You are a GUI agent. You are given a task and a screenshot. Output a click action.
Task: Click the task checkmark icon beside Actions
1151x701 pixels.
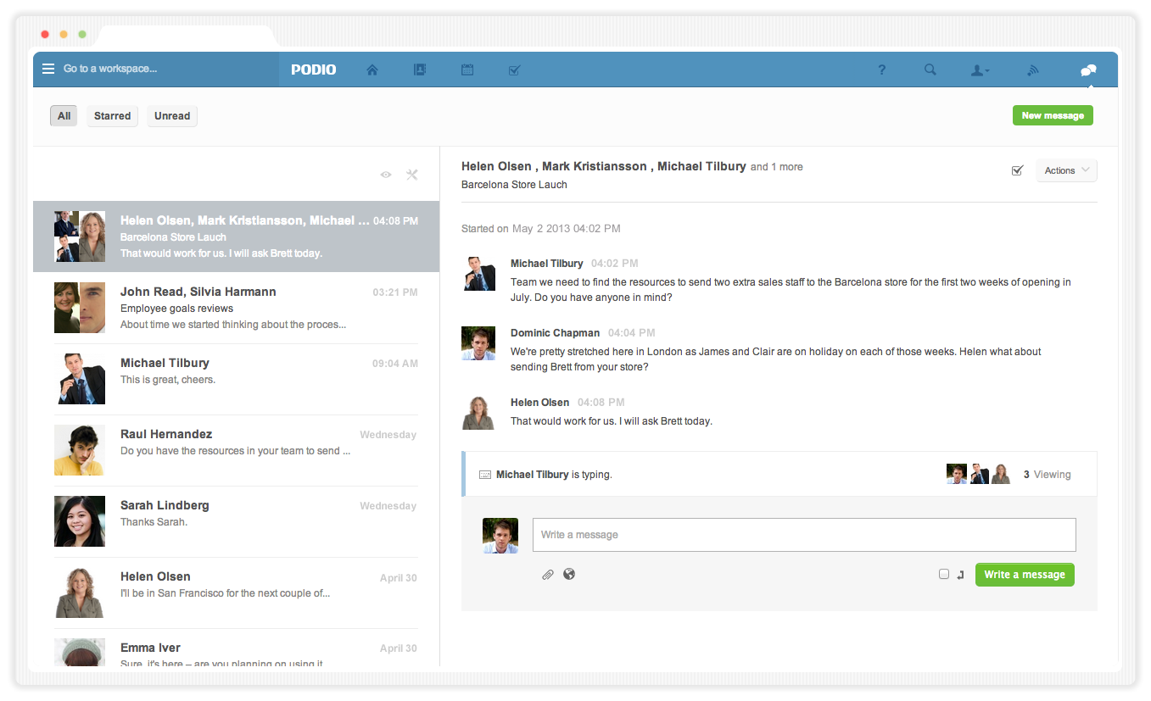1018,170
